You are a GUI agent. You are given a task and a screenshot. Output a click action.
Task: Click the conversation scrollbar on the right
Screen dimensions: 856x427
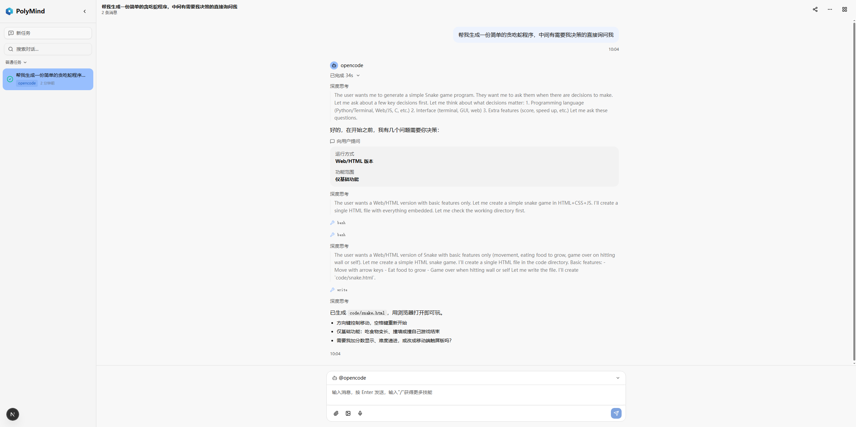[854, 192]
